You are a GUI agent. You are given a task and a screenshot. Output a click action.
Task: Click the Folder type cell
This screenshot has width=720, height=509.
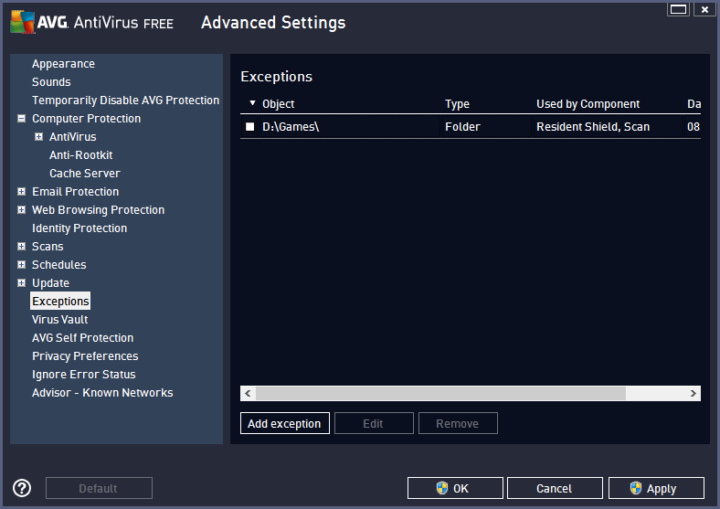(x=462, y=127)
